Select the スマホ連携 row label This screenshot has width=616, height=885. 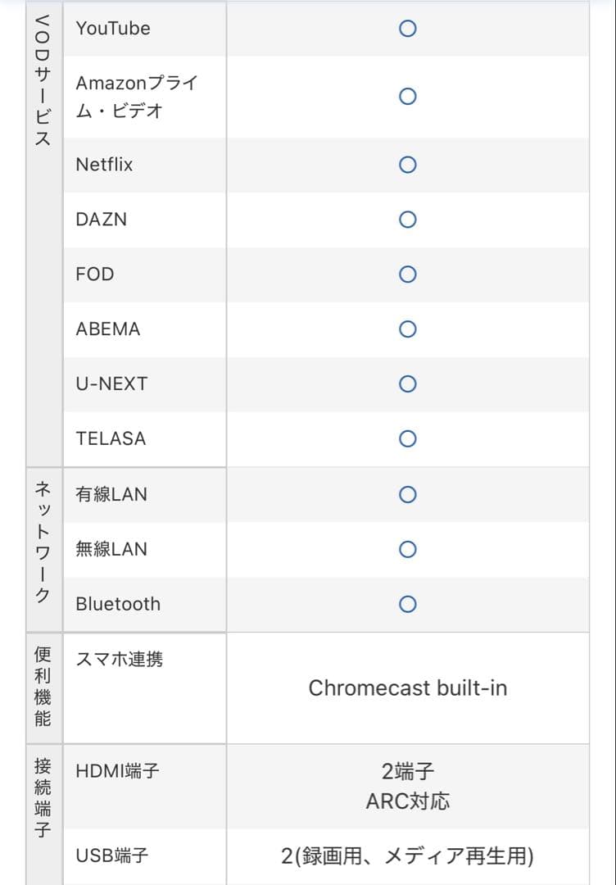click(119, 659)
